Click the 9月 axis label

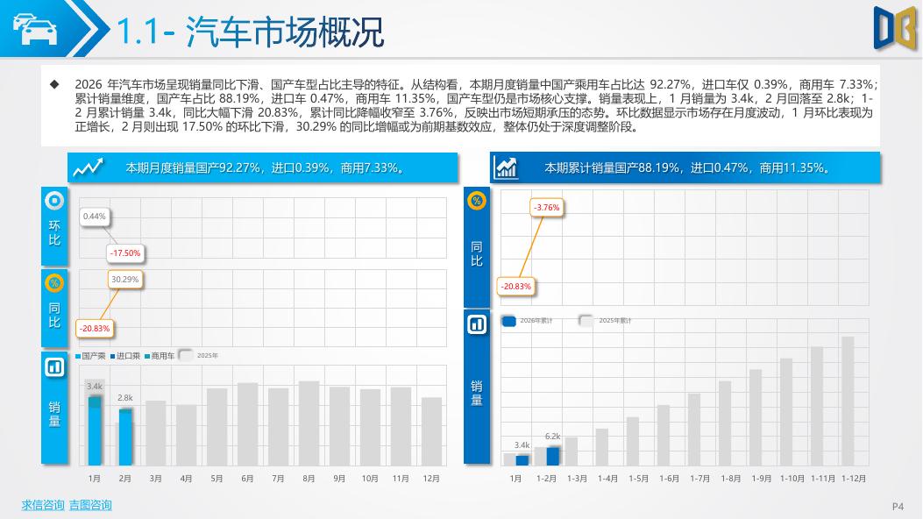339,479
